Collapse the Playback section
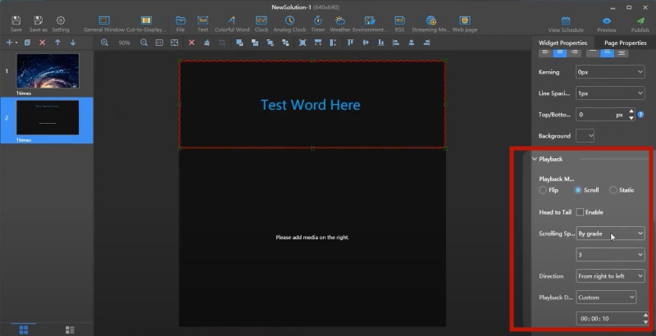The width and height of the screenshot is (656, 336). [x=535, y=159]
